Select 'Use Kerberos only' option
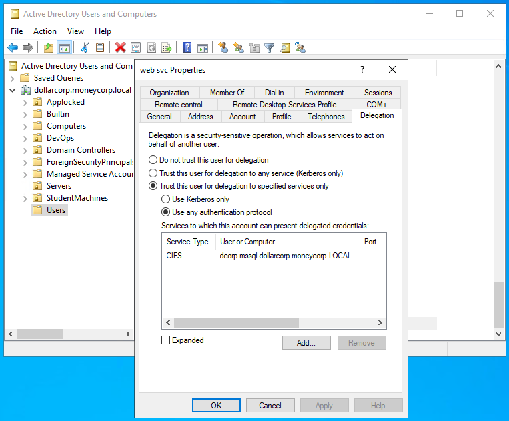This screenshot has height=421, width=509. (x=166, y=199)
